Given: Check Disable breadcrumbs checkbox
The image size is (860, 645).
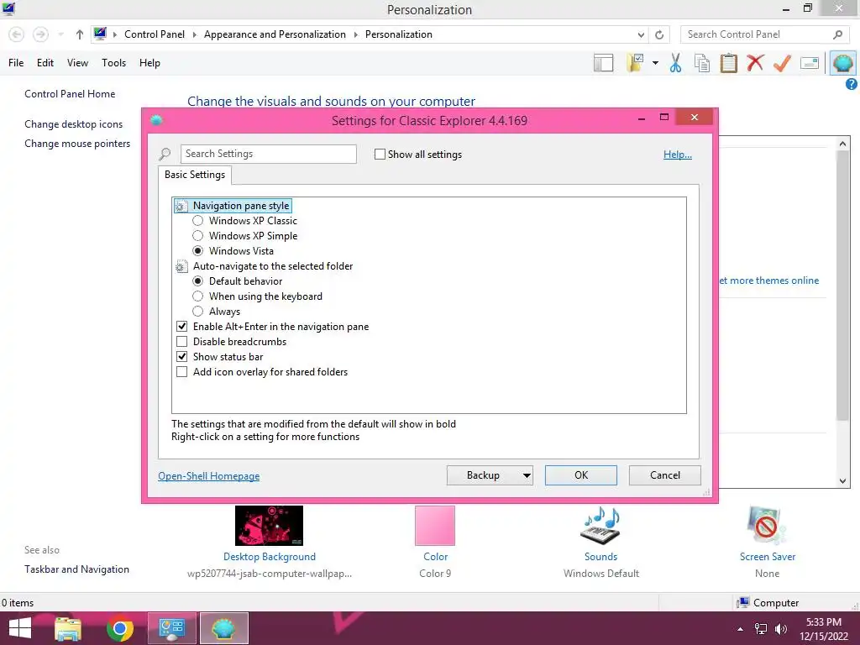Looking at the screenshot, I should coord(182,342).
